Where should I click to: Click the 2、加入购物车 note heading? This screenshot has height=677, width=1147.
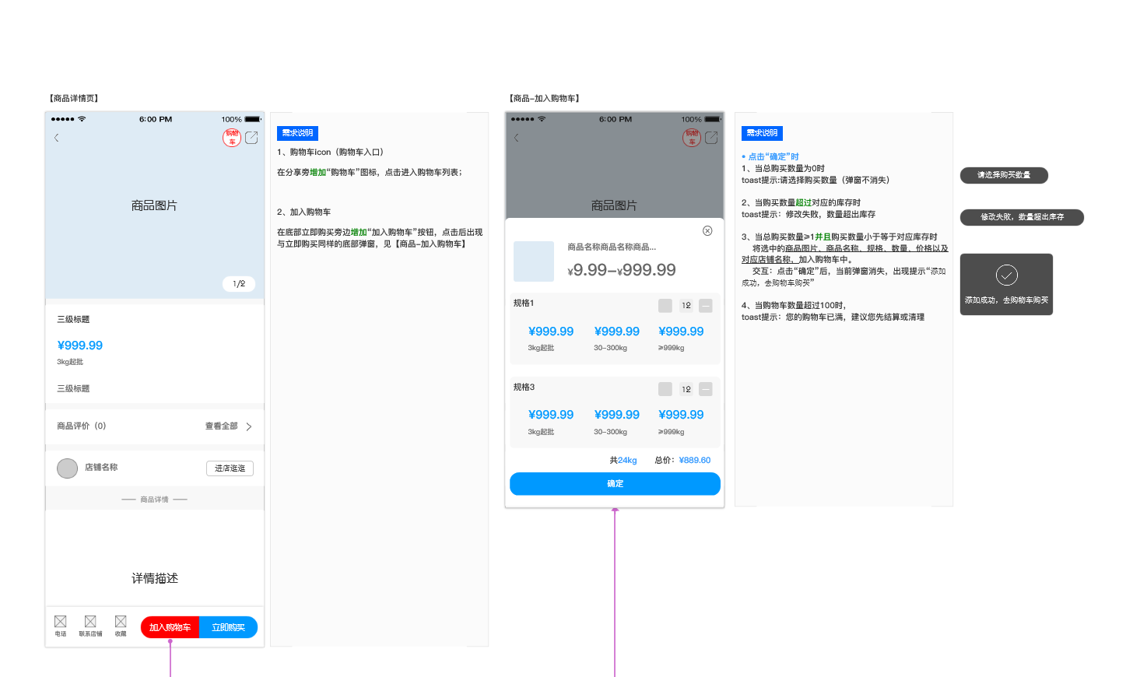pos(303,212)
